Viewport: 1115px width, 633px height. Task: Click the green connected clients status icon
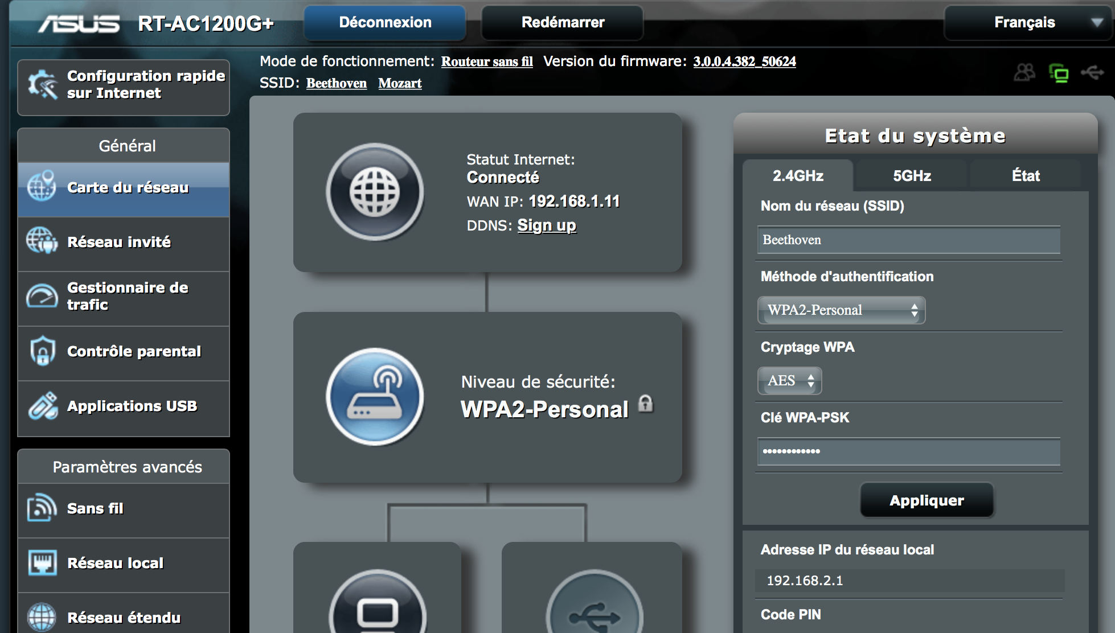(1059, 73)
